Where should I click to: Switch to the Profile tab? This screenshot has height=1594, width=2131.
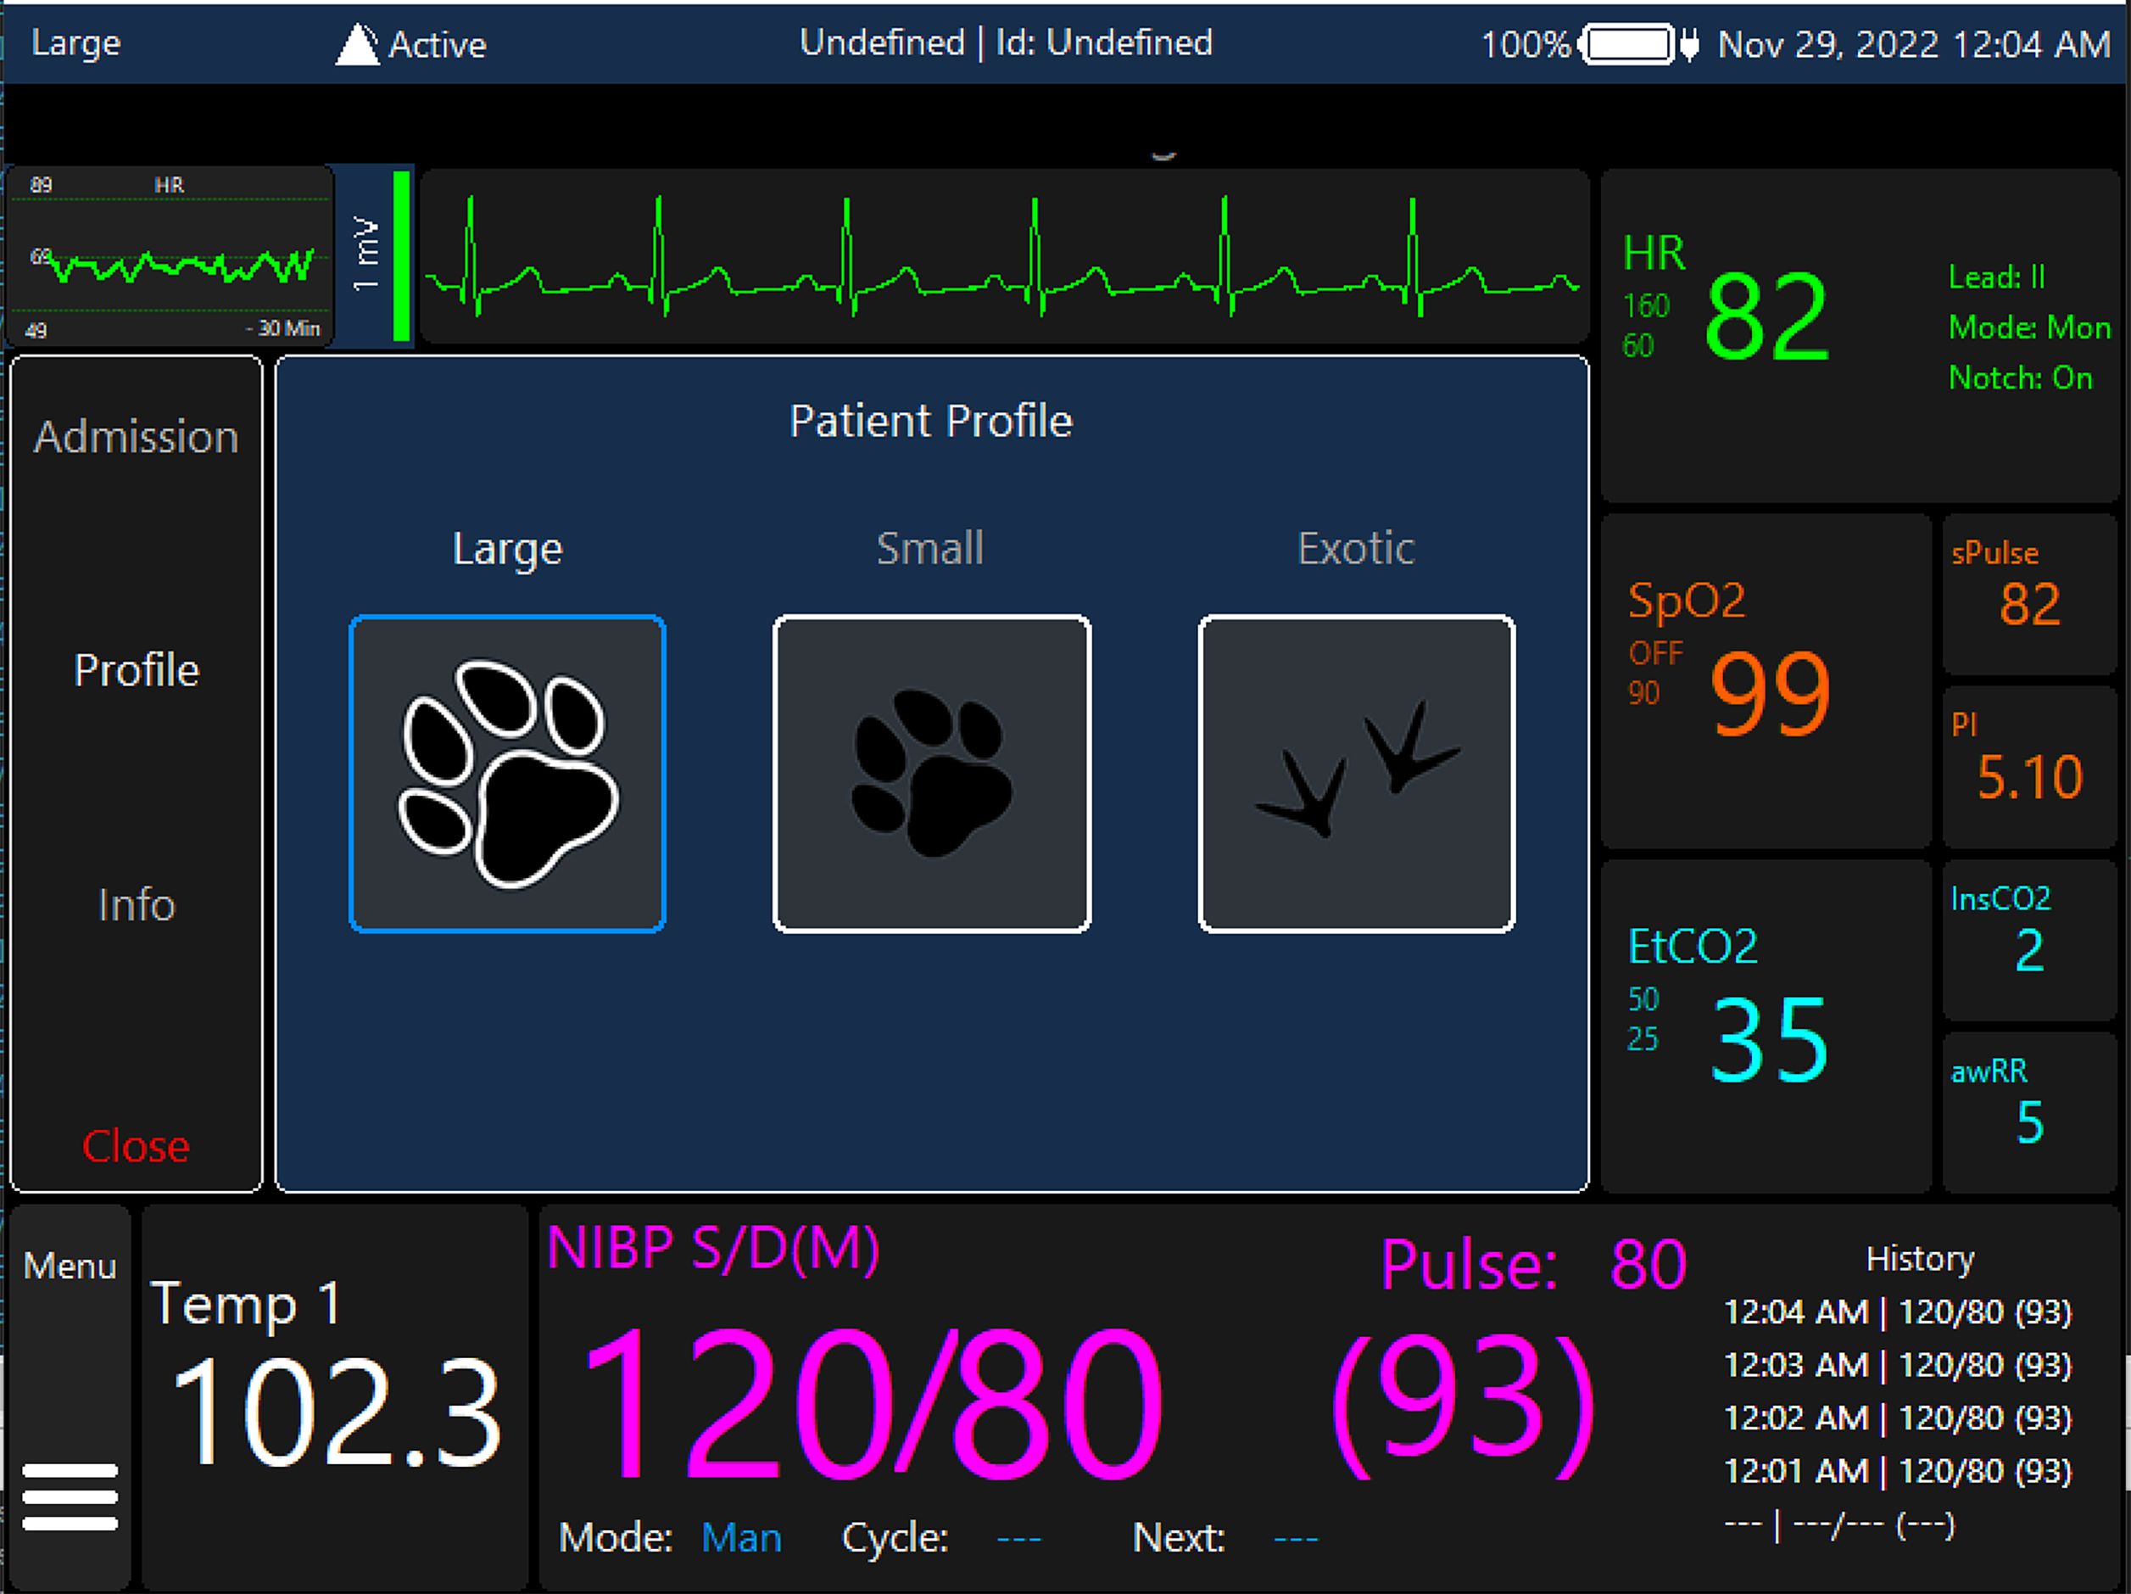pyautogui.click(x=136, y=670)
